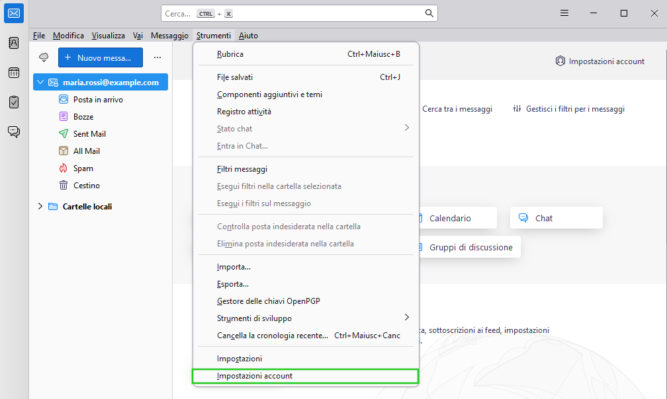
Task: Expand the Strumenti di sviluppo submenu
Action: click(x=406, y=318)
